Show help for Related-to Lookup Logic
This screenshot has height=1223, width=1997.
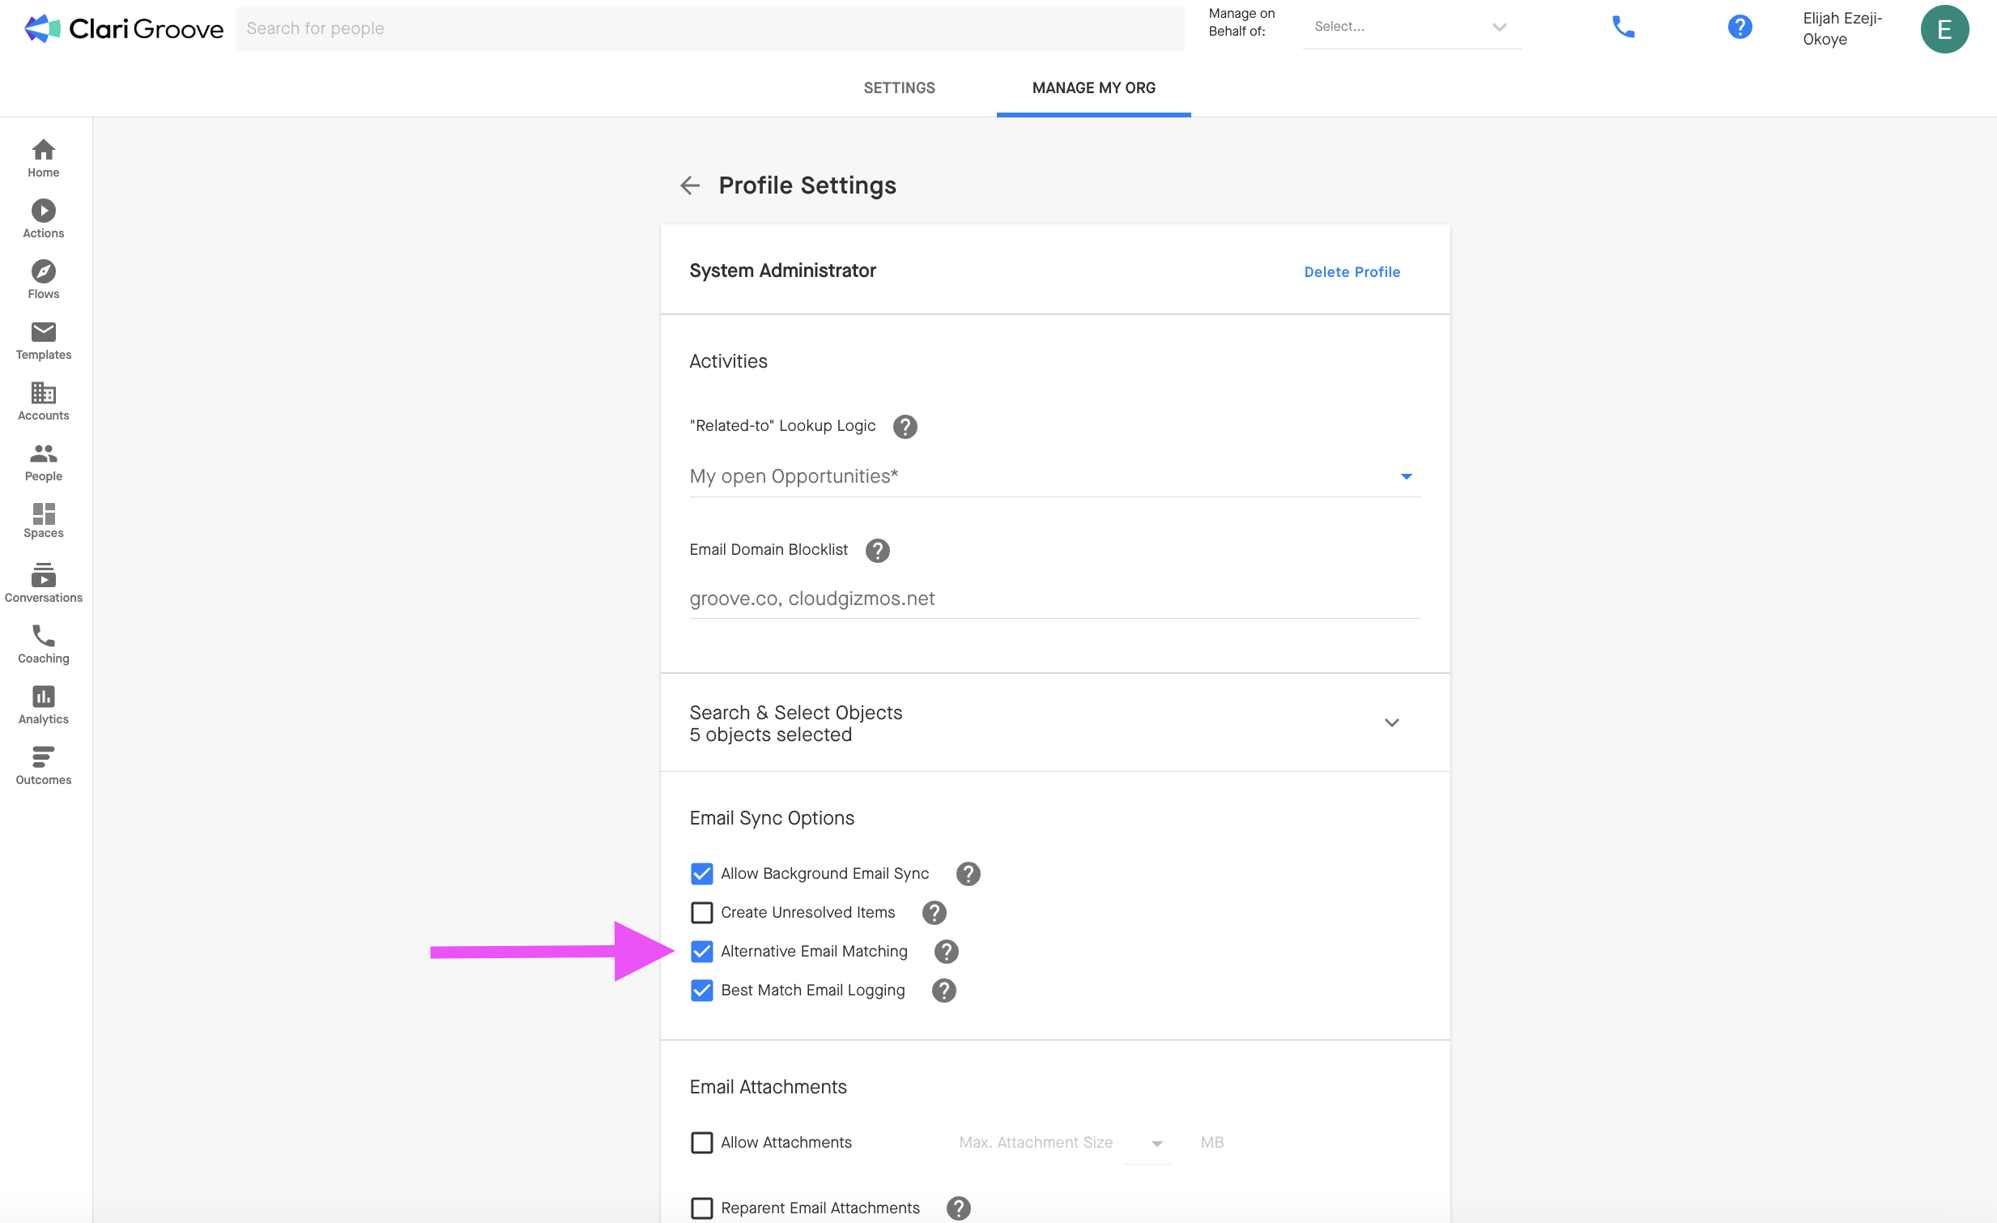(x=905, y=426)
